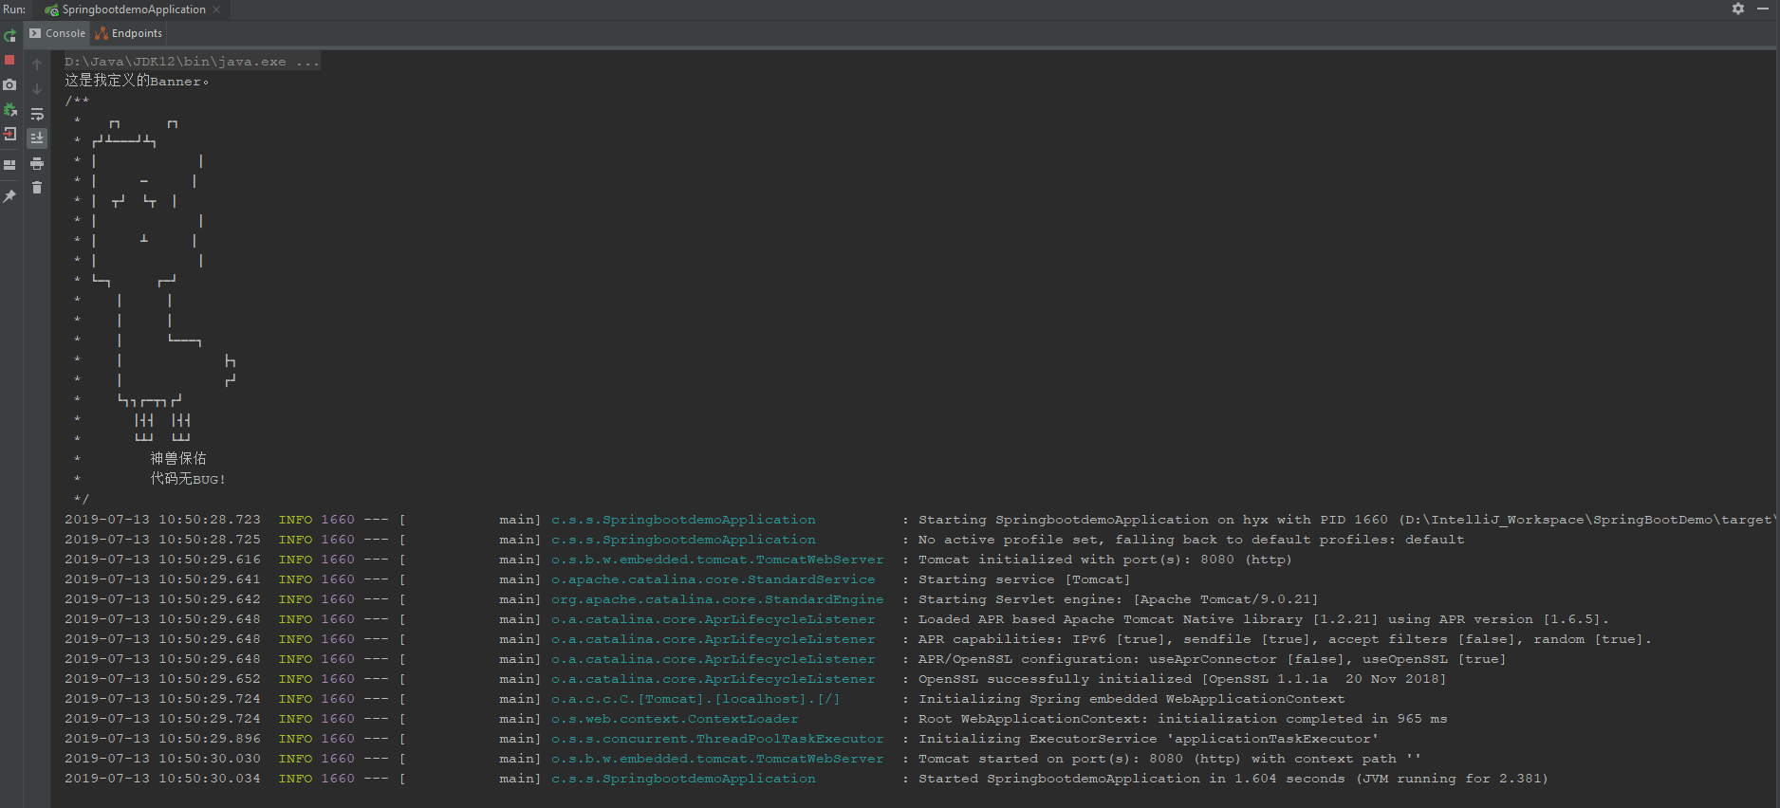Click the 'Run:' tool window label

14,9
